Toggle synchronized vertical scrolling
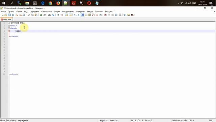This screenshot has width=216, height=122. (66, 15)
